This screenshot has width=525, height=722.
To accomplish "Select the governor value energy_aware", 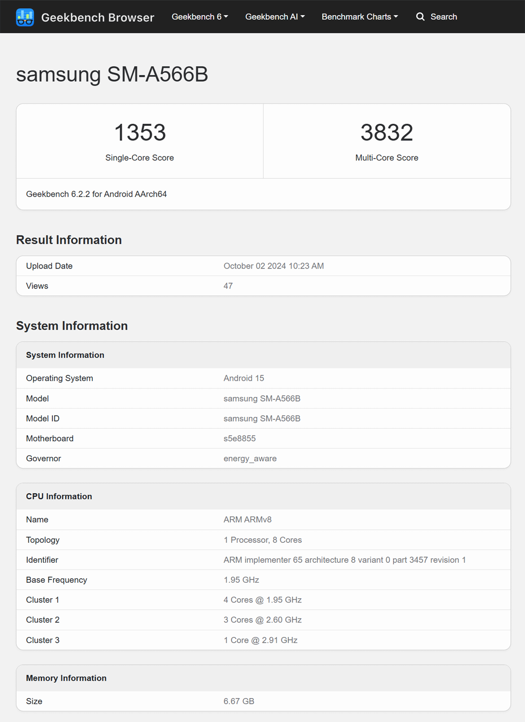I will tap(250, 458).
